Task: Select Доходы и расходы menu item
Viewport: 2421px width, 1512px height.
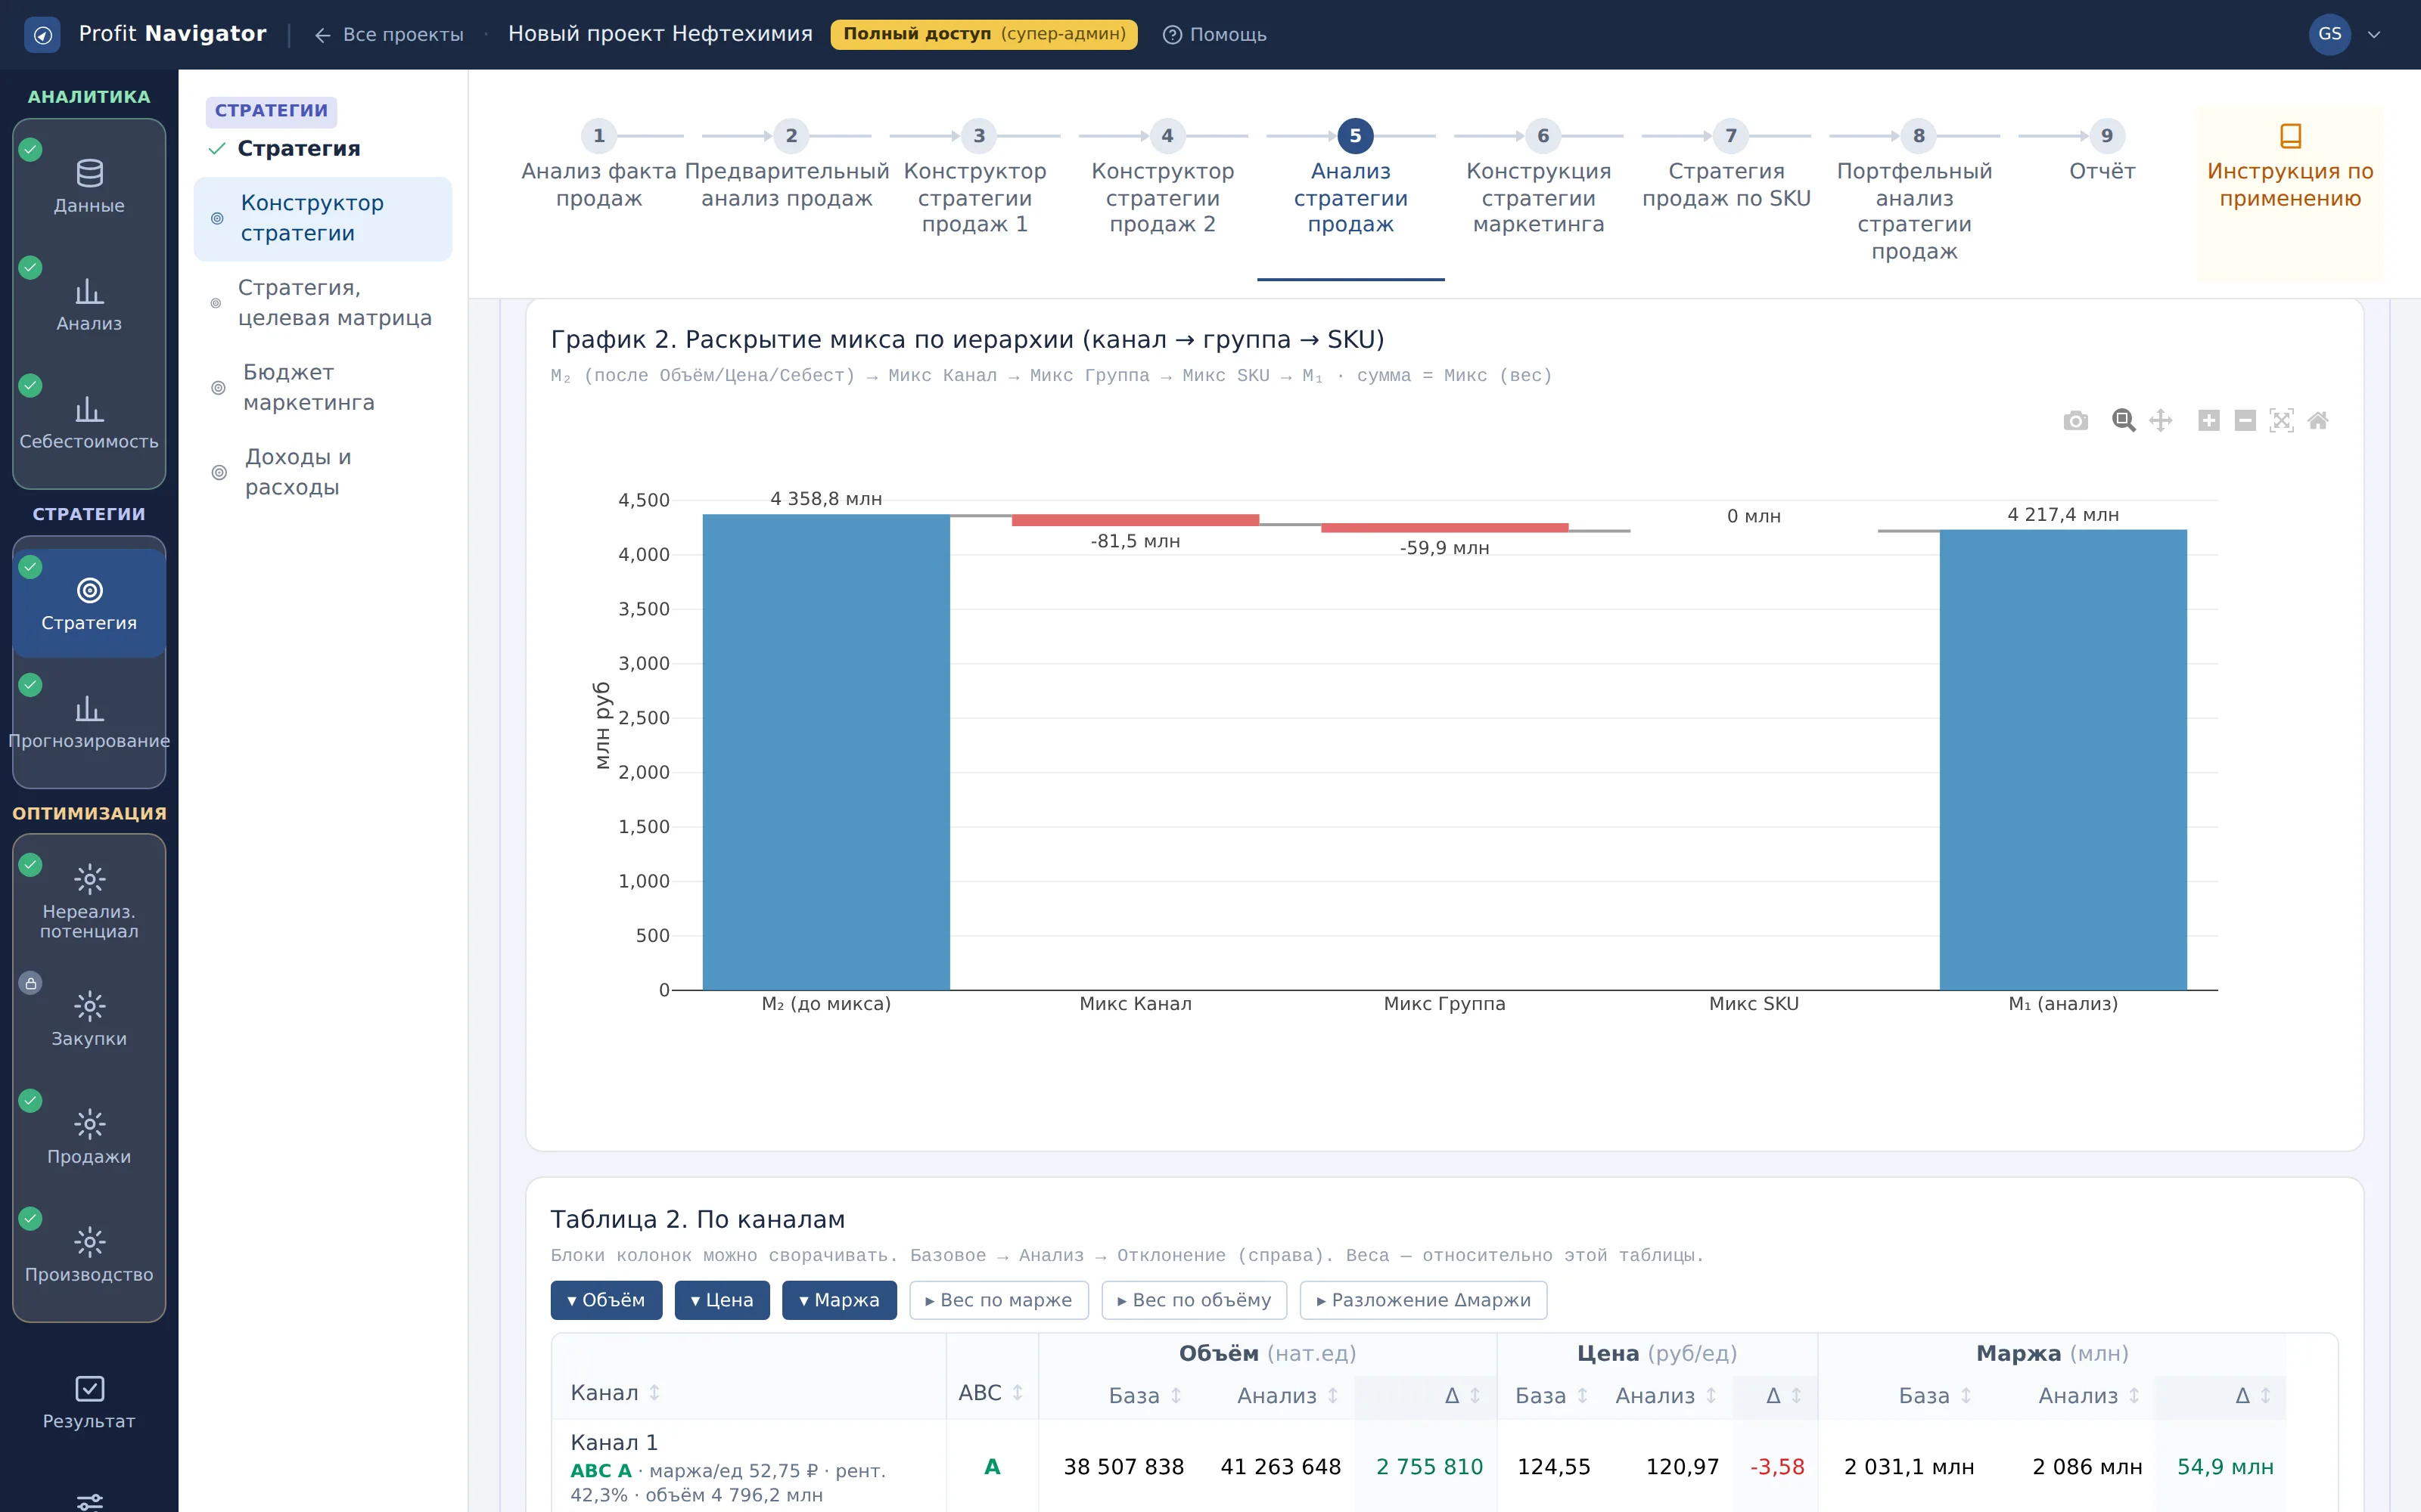Action: click(322, 472)
